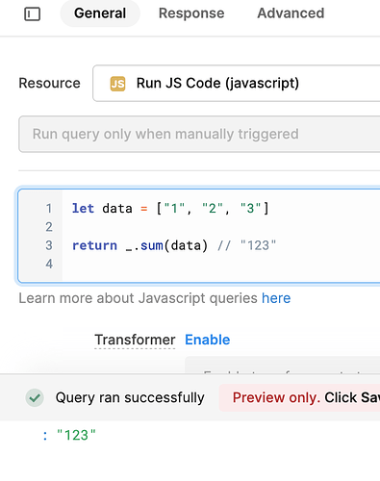Click the JS resource icon
380x481 pixels.
pos(117,84)
